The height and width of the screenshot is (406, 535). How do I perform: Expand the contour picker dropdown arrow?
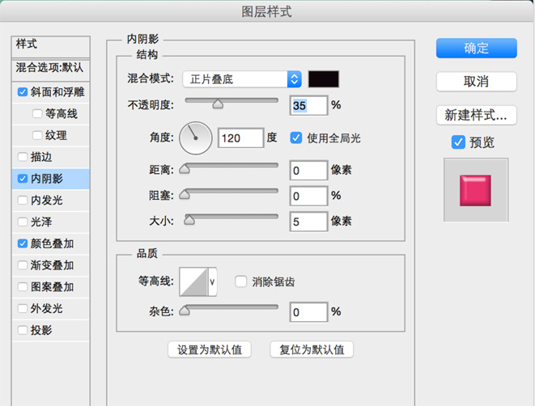[213, 281]
